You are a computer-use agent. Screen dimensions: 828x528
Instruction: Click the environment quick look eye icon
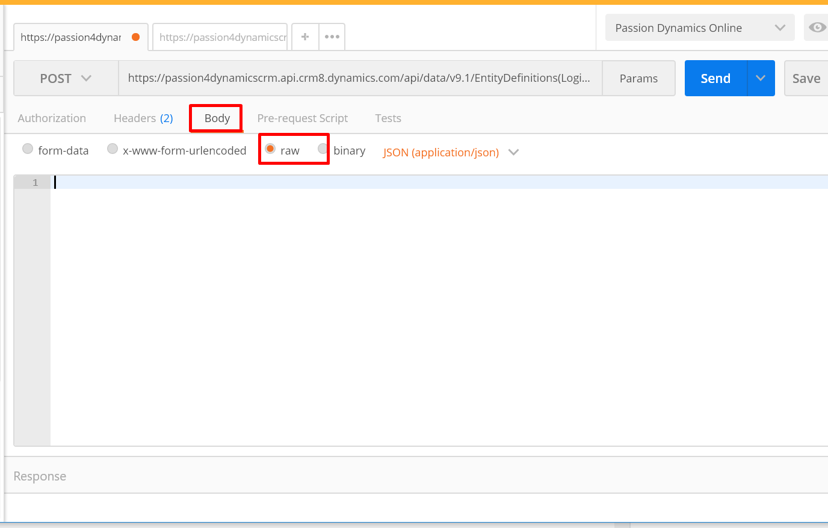click(x=817, y=28)
